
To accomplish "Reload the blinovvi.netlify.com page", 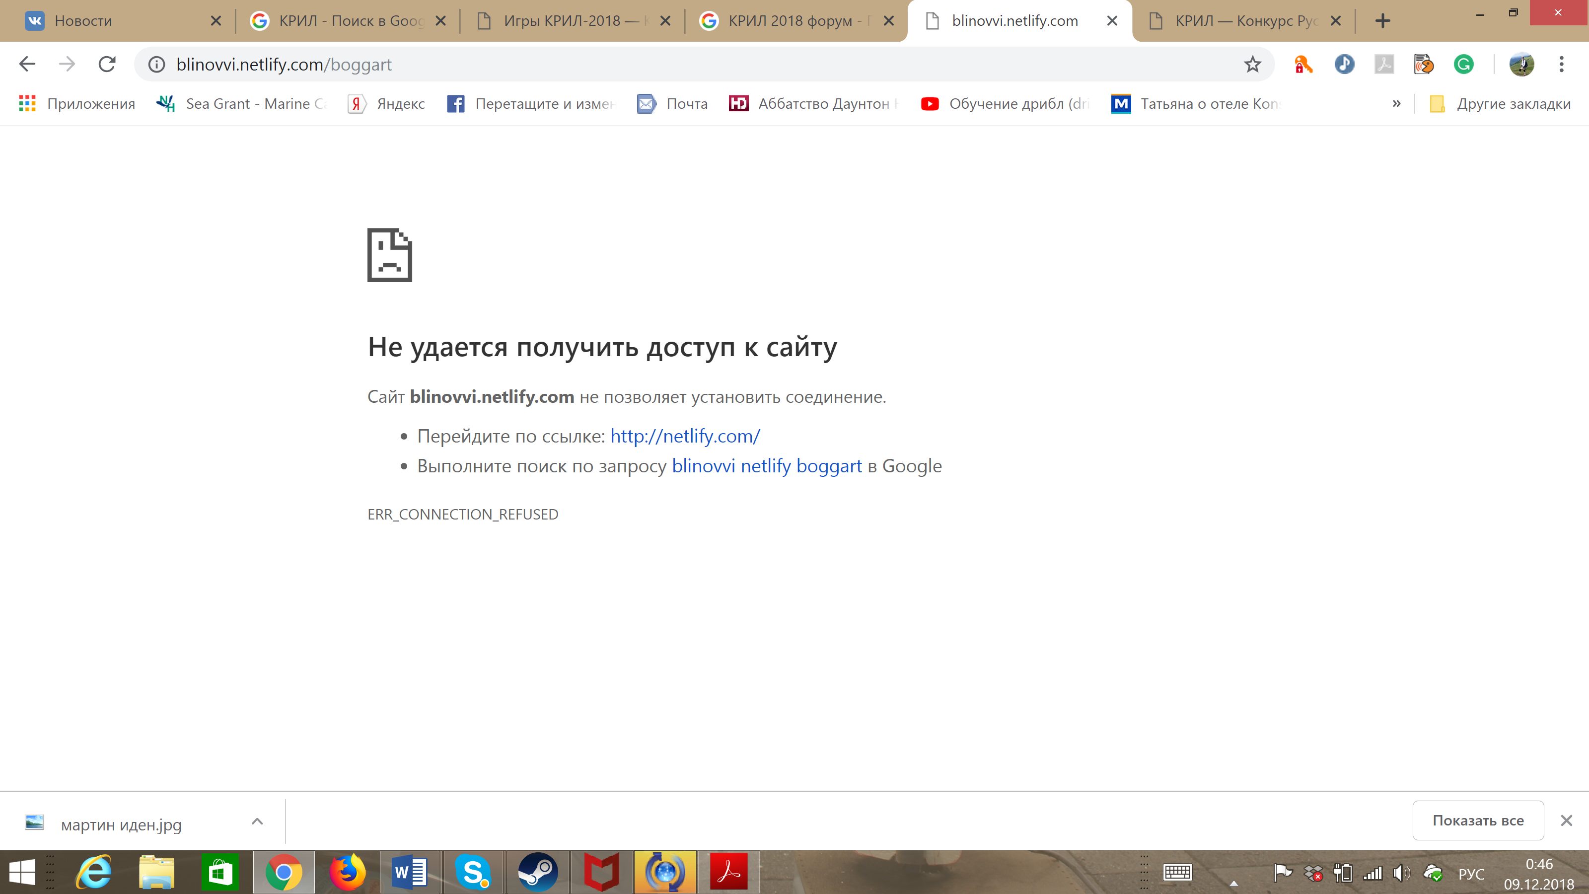I will [x=107, y=64].
